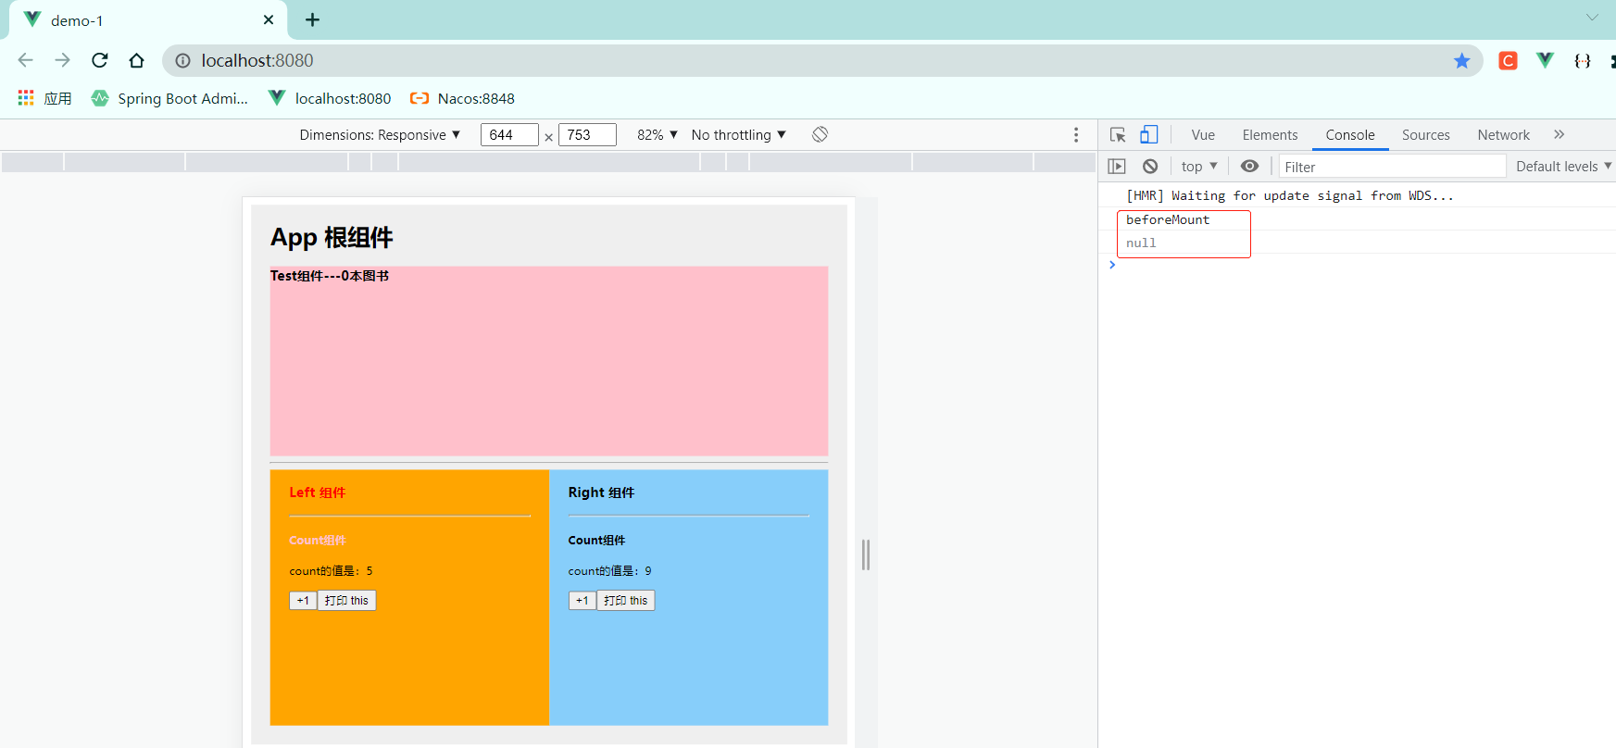Viewport: 1616px width, 748px height.
Task: Select the beforeMount console log line
Action: pyautogui.click(x=1168, y=219)
